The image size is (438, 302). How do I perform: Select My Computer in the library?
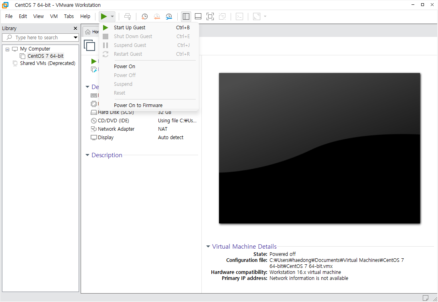click(35, 49)
